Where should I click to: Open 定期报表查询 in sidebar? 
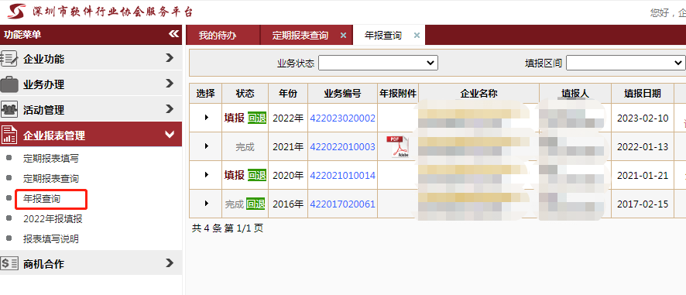[51, 179]
